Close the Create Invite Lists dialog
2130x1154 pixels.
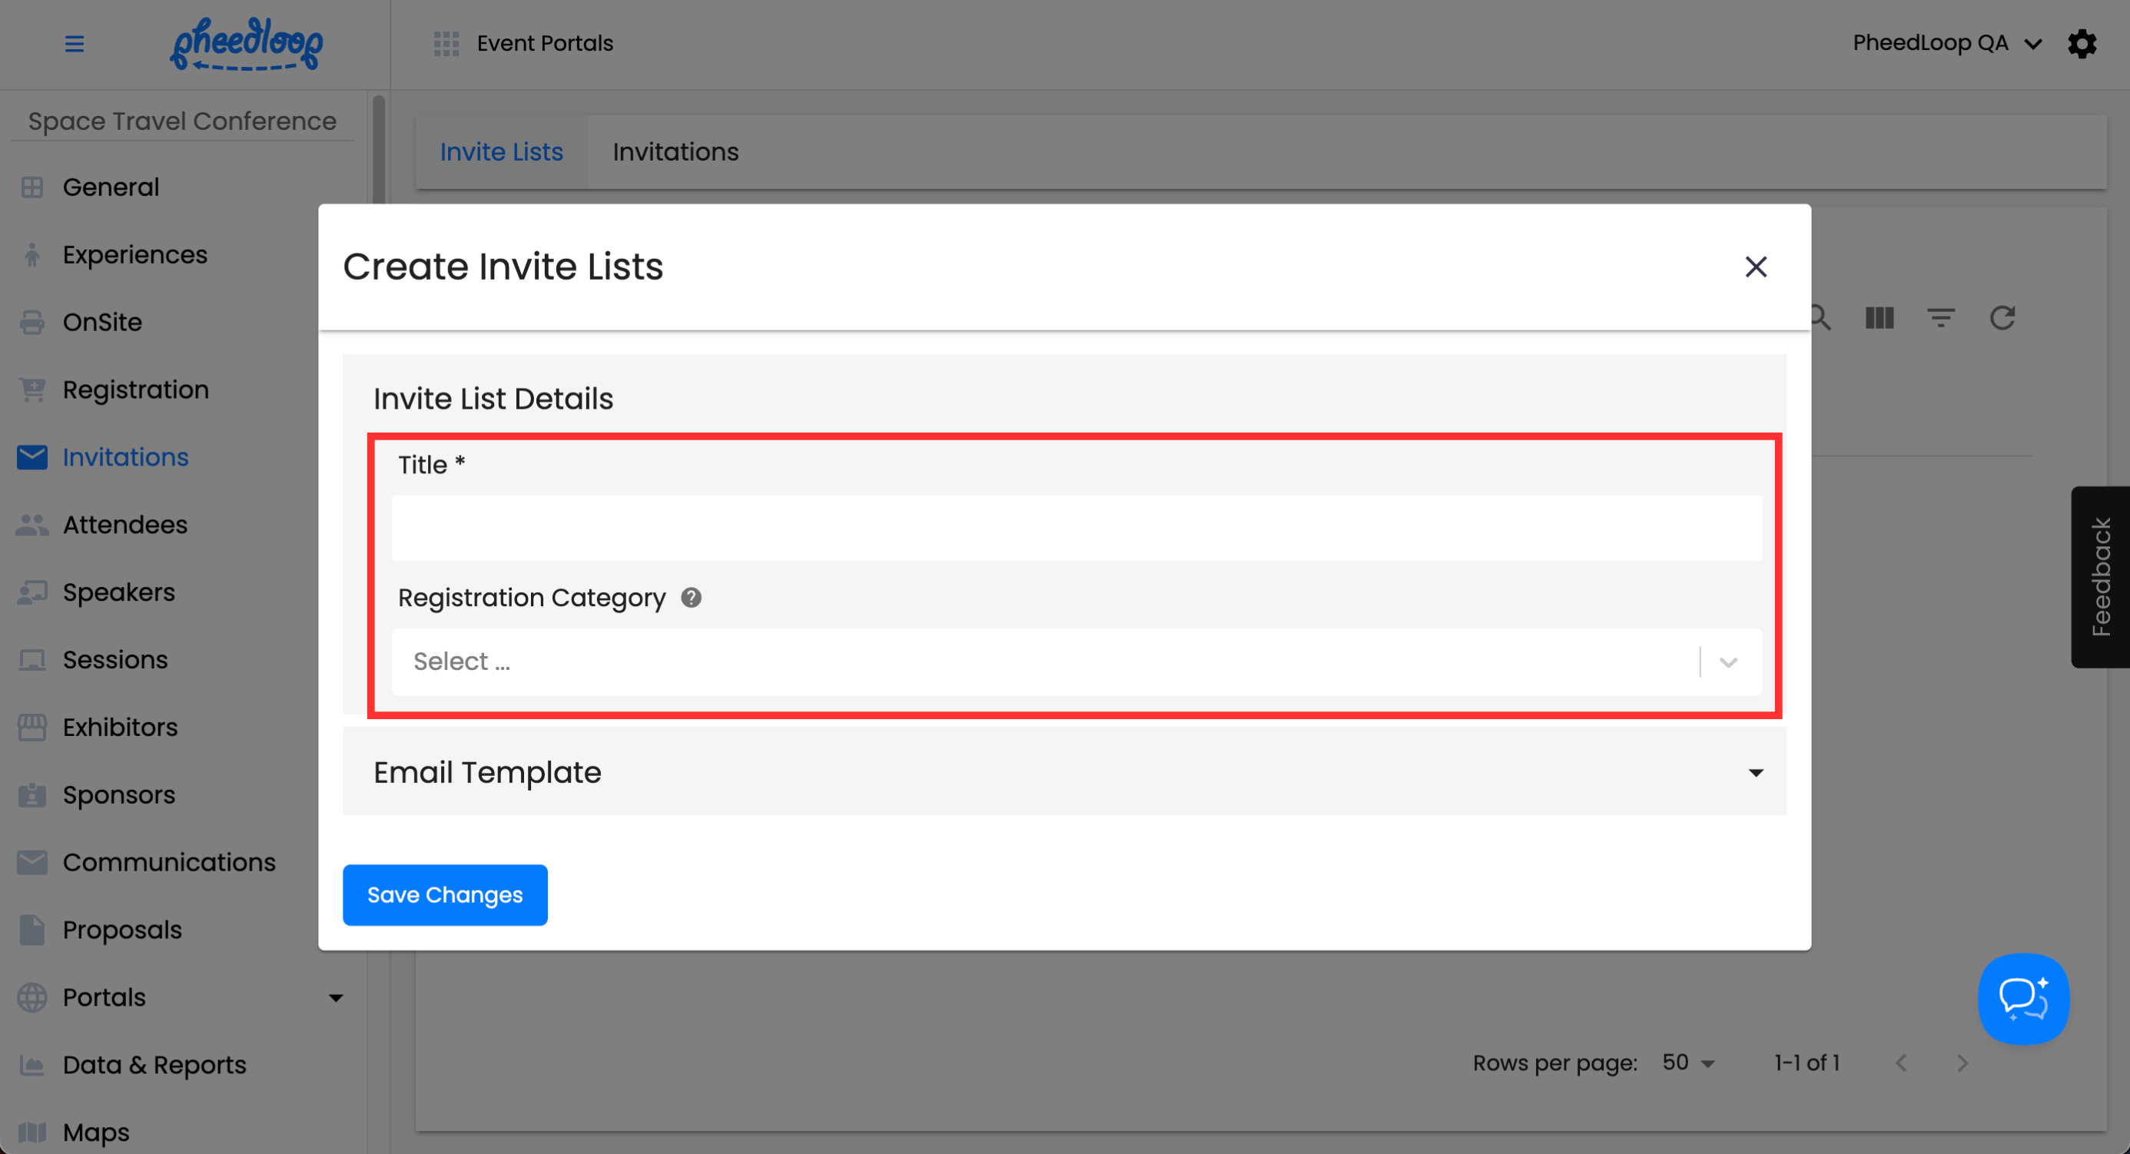(x=1756, y=266)
